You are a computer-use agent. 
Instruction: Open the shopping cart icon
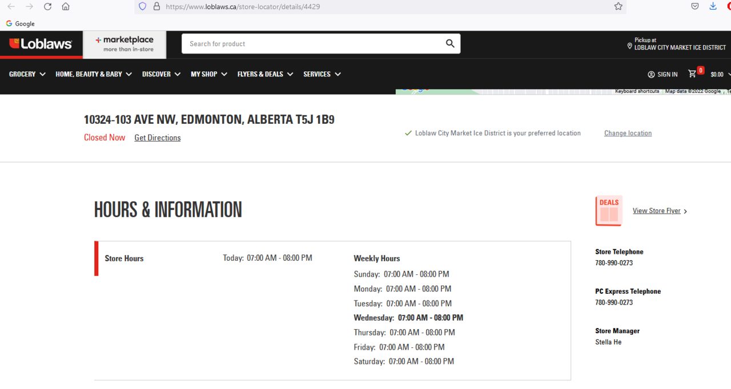[692, 74]
